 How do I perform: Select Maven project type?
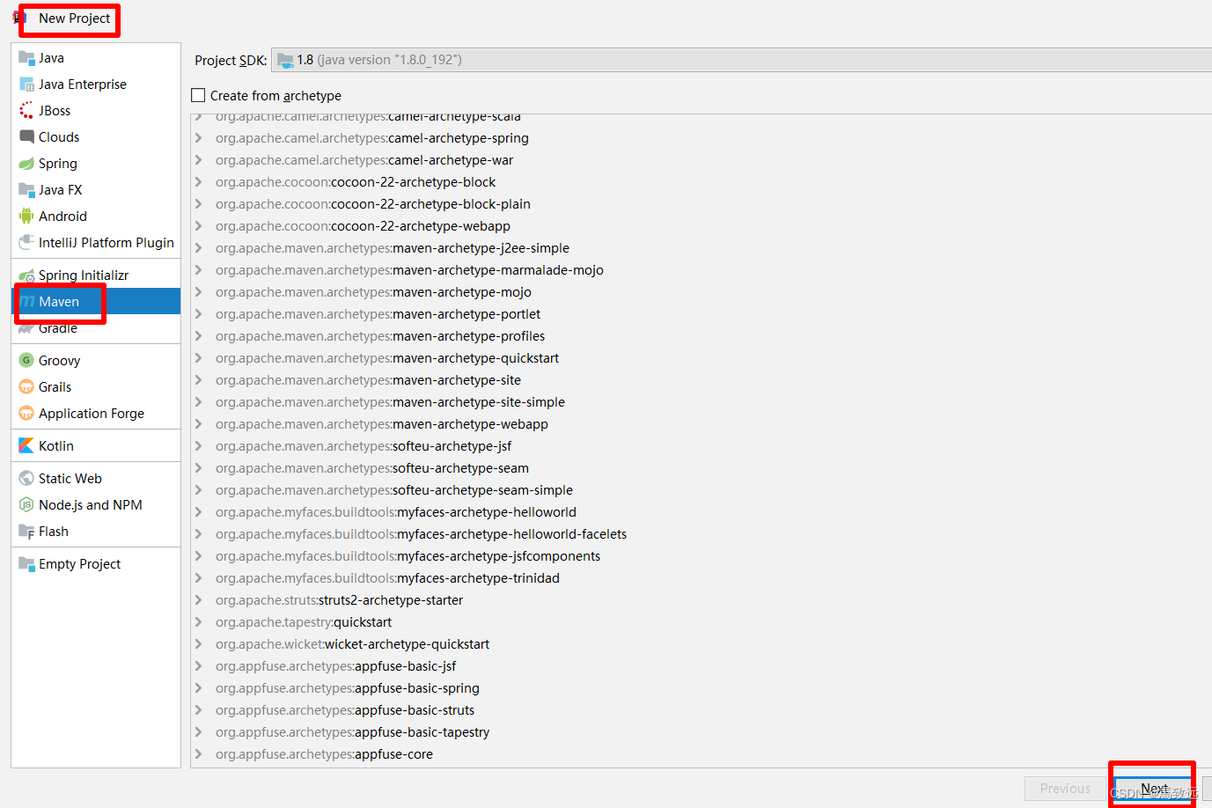96,302
